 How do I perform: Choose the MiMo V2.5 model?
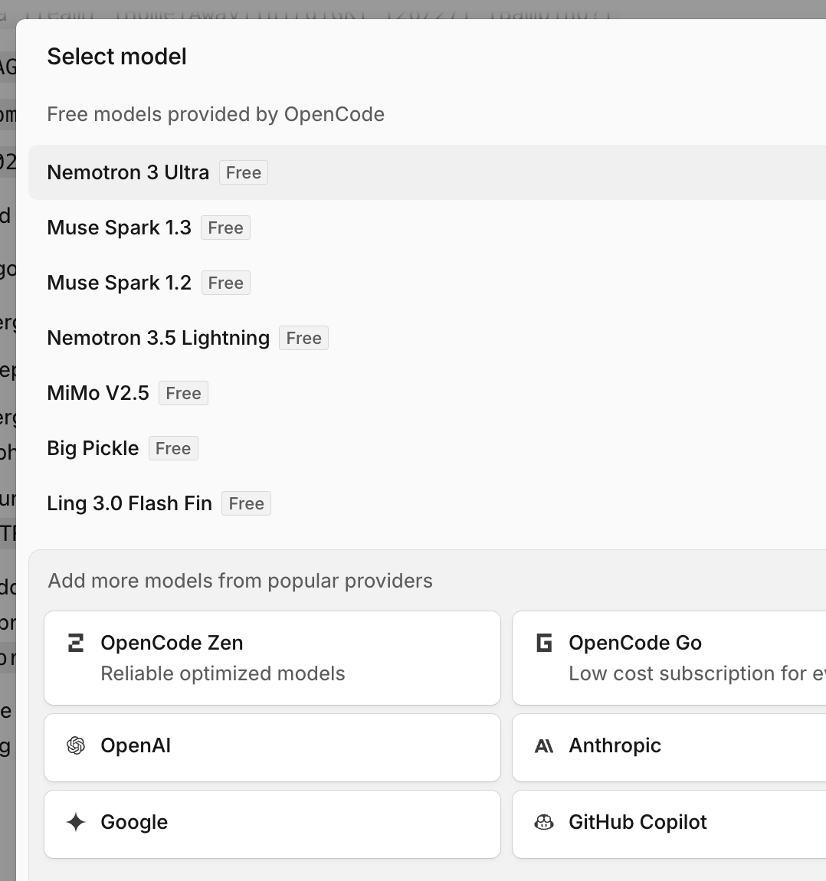tap(427, 393)
